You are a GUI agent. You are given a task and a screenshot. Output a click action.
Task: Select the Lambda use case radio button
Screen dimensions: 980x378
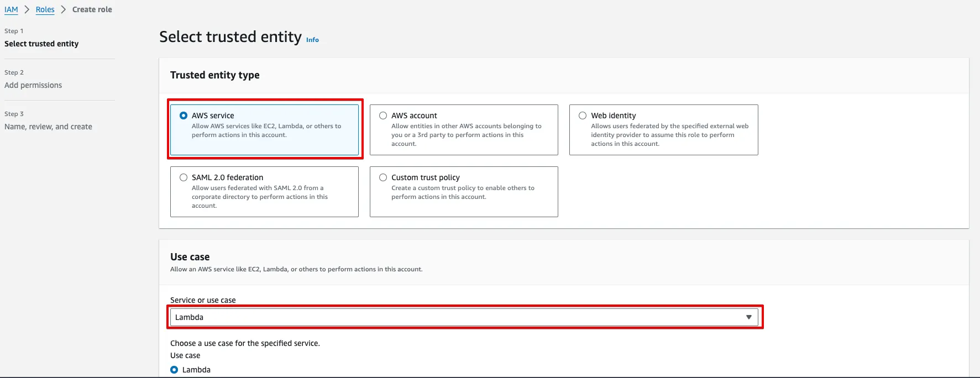(x=174, y=370)
